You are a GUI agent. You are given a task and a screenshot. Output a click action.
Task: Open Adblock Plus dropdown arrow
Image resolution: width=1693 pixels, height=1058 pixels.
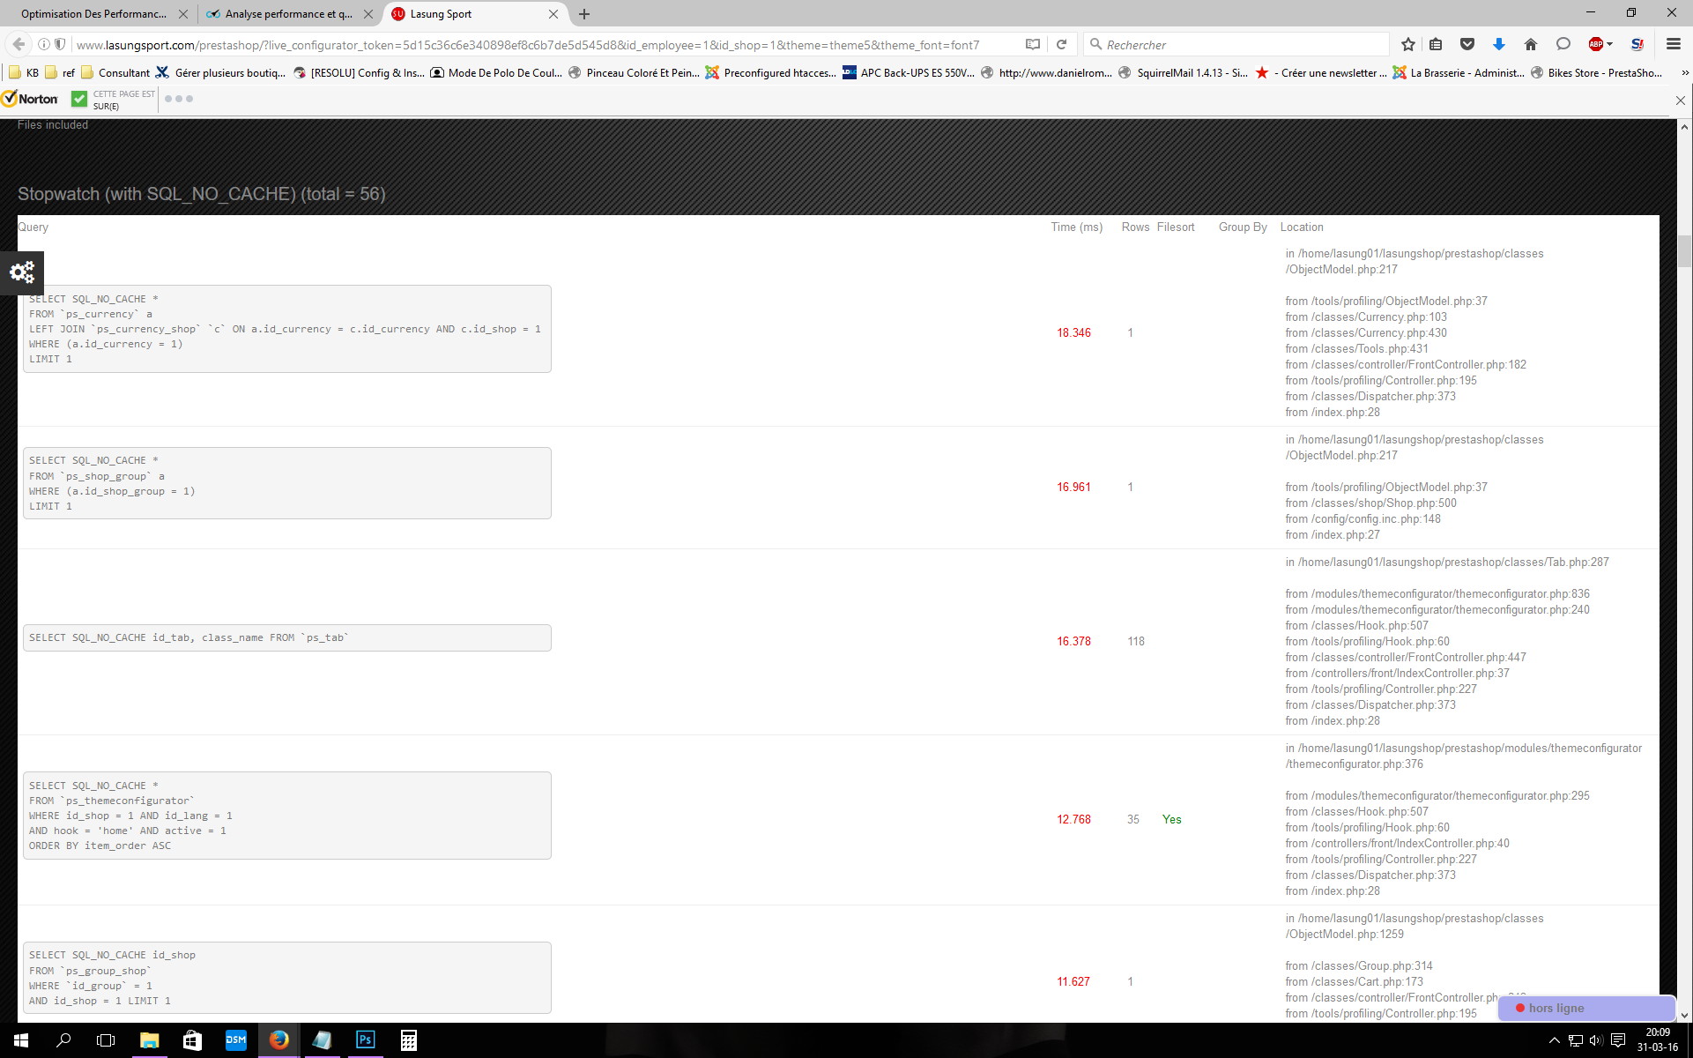coord(1610,44)
